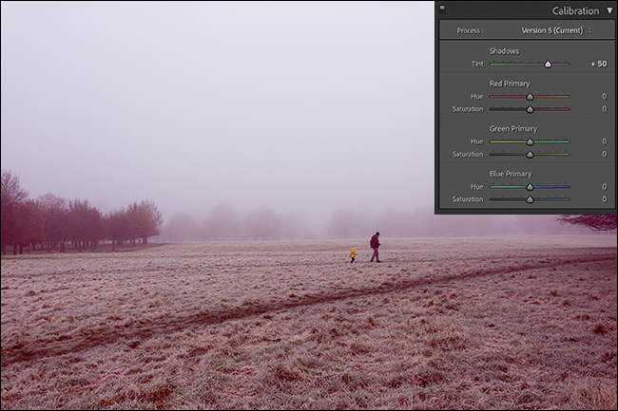618x411 pixels.
Task: Click the Red Primary Hue slider handle
Action: (530, 97)
